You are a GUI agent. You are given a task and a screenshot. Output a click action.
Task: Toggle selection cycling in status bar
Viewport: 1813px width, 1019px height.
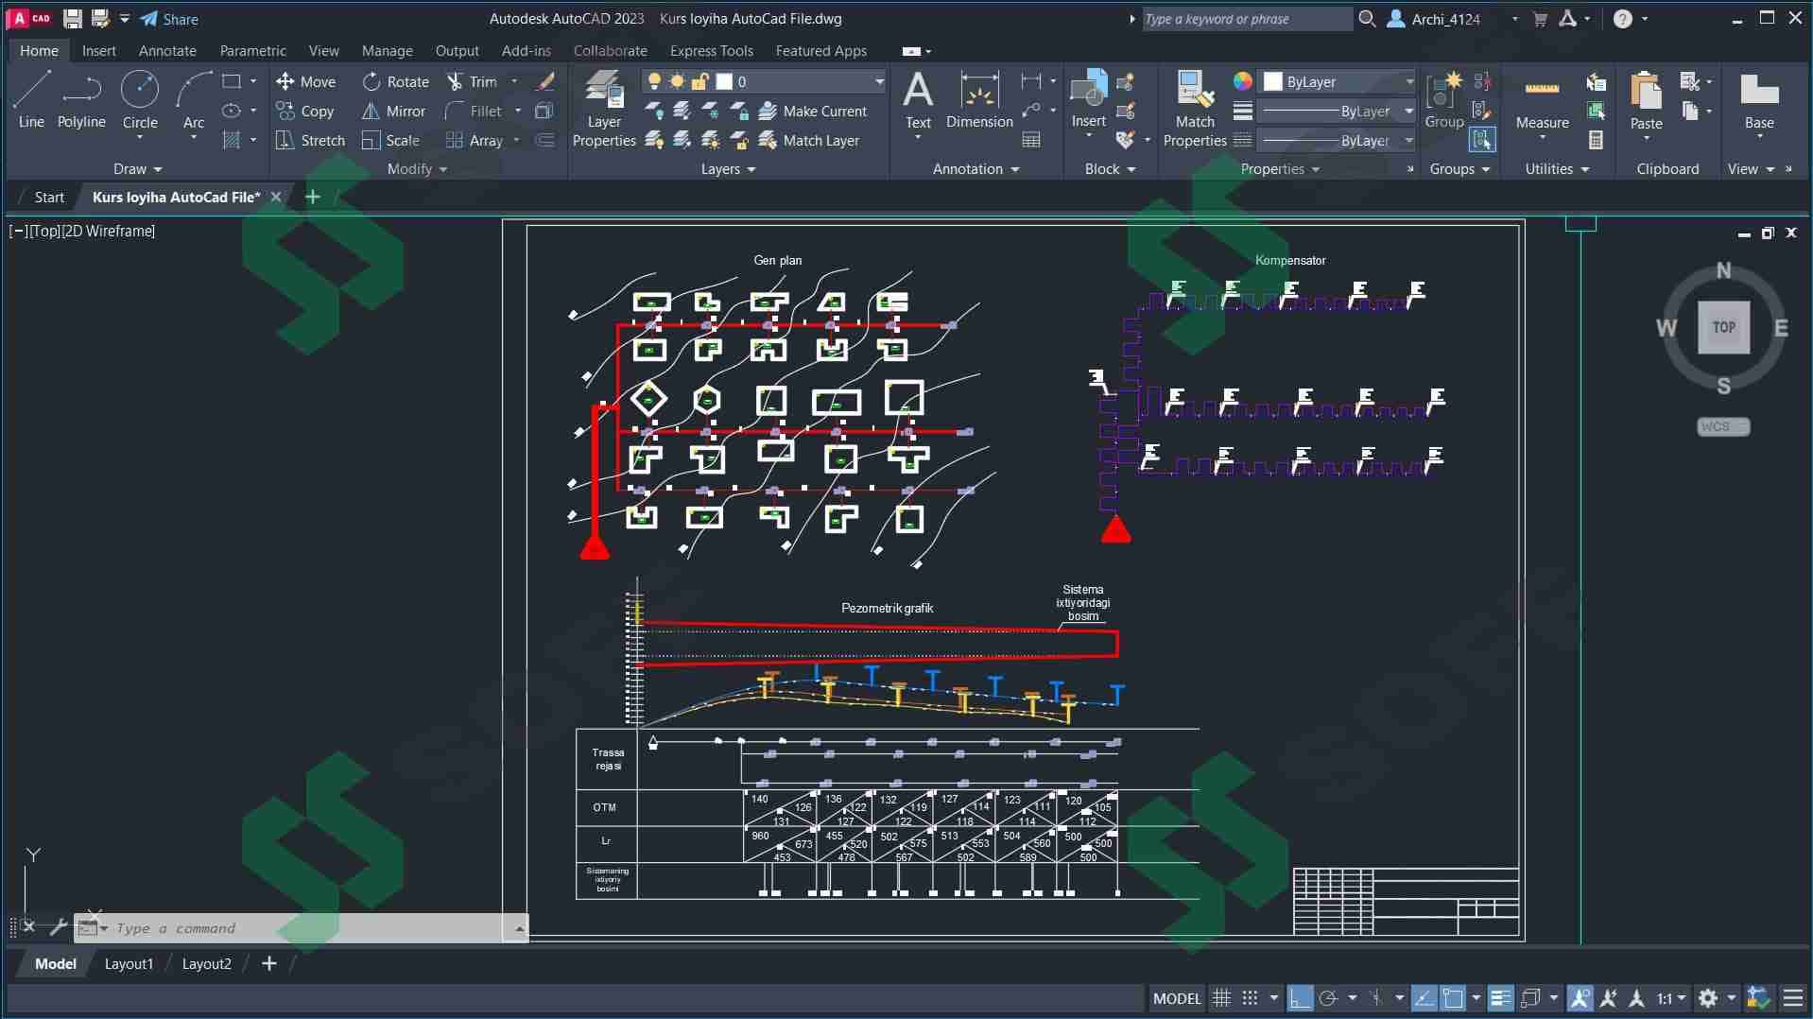pyautogui.click(x=1530, y=998)
